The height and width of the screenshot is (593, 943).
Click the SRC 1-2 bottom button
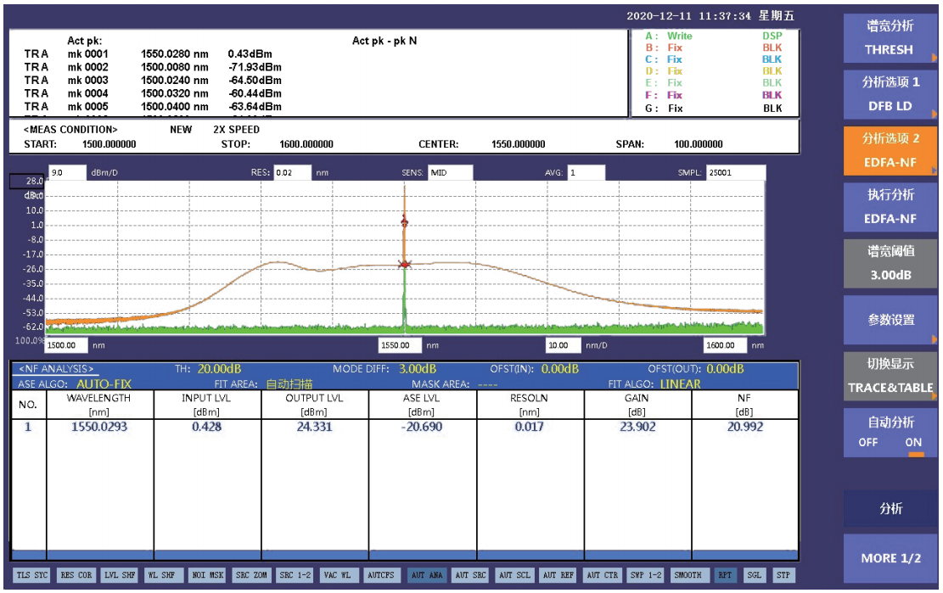[295, 575]
